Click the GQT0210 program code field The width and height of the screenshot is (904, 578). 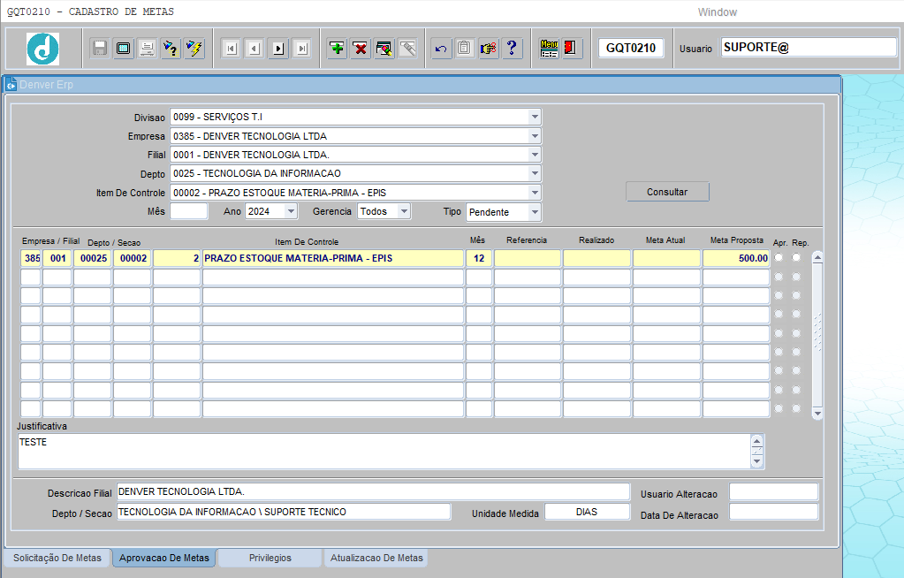[x=631, y=48]
